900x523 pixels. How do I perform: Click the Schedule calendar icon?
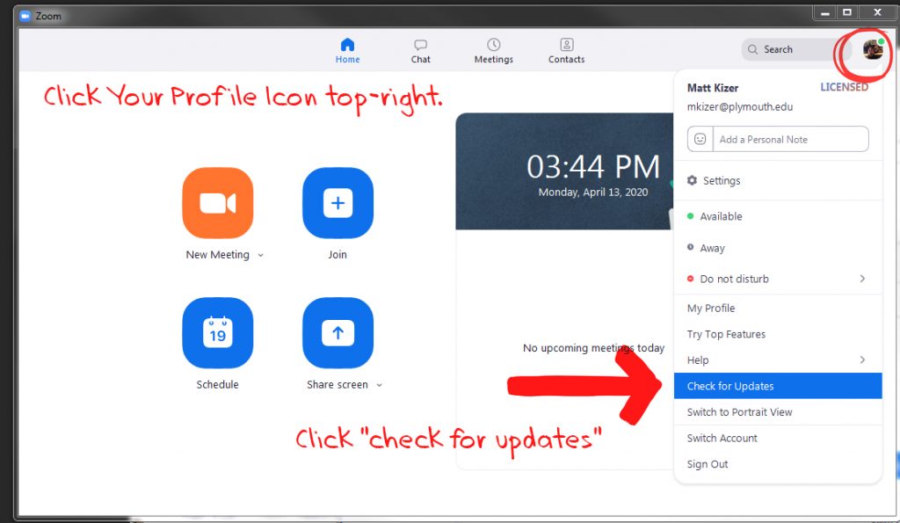tap(218, 332)
